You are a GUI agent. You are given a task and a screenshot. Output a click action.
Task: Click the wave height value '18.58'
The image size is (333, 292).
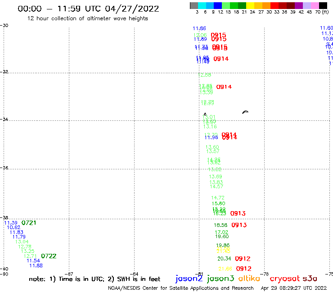[x=220, y=225]
